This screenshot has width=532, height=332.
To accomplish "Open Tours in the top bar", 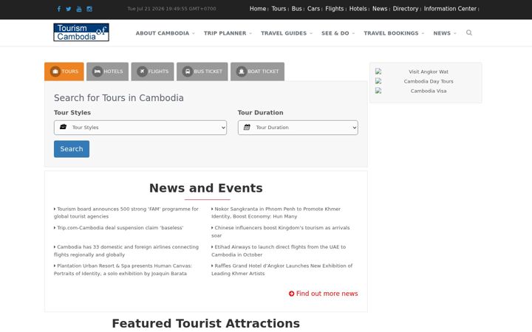I will [279, 9].
